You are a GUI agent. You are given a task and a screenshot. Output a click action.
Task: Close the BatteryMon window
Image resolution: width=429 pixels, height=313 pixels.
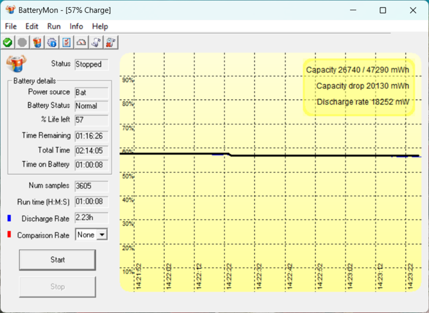413,10
